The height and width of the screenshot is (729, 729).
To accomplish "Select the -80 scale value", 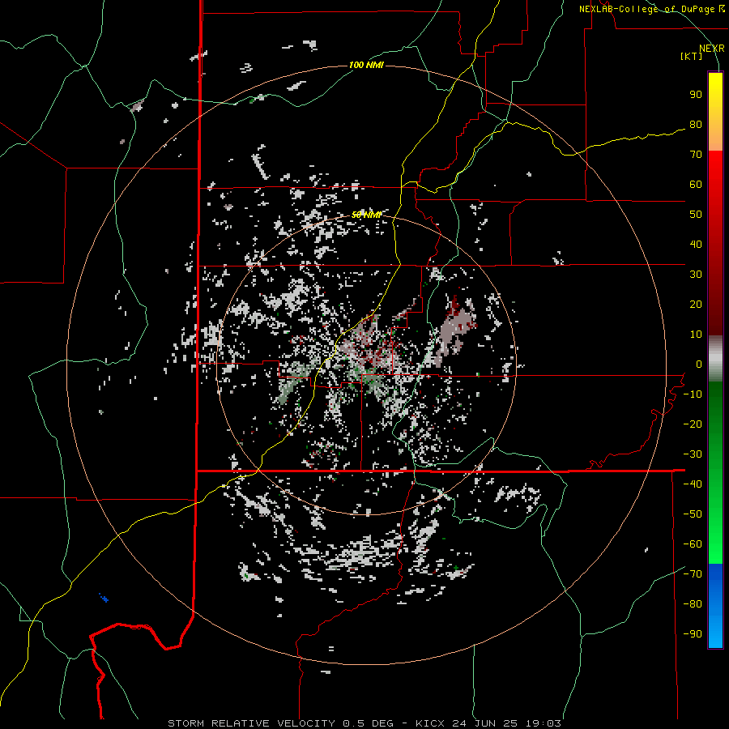I will tap(693, 604).
